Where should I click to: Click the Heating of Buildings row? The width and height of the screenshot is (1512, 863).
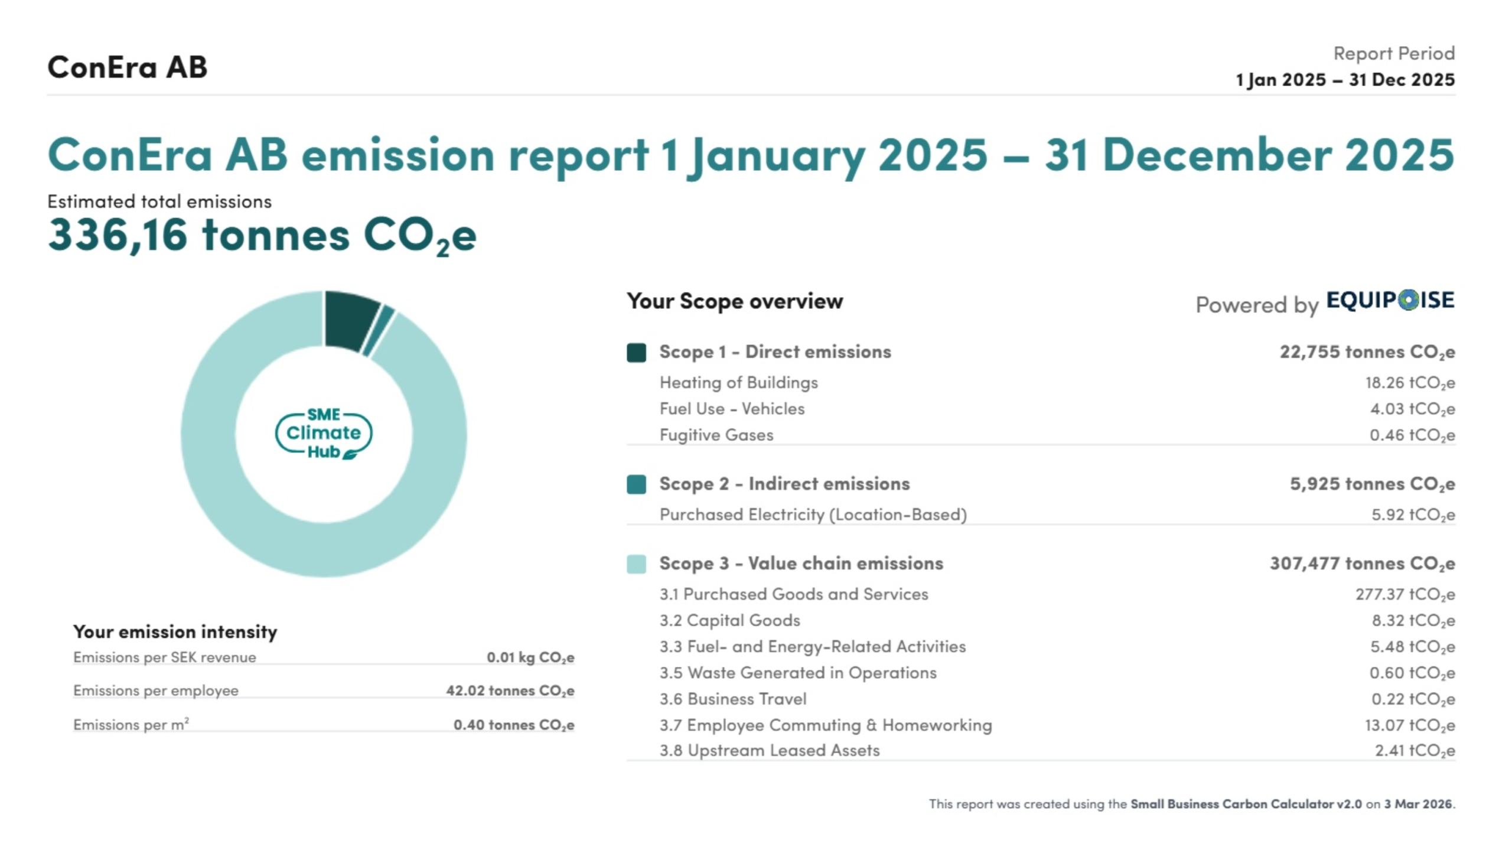738,383
